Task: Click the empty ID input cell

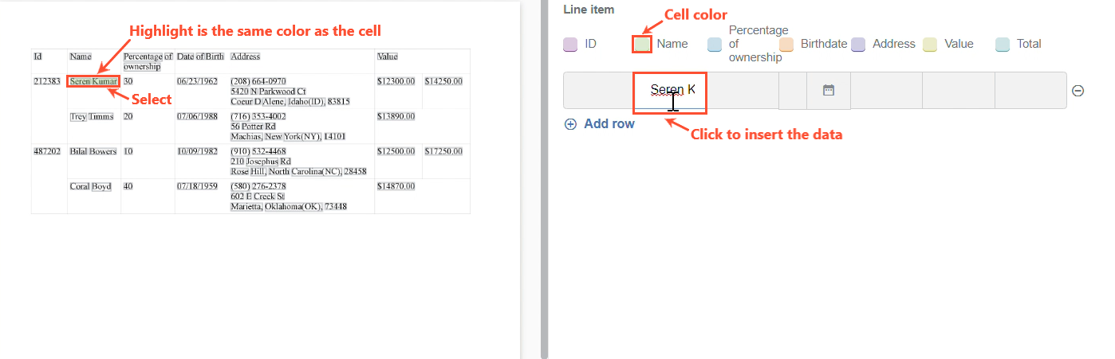Action: pyautogui.click(x=599, y=91)
